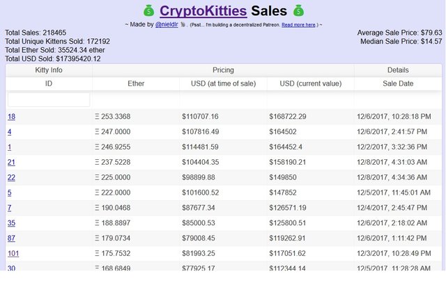Follow the 'Read more here' link

click(298, 25)
